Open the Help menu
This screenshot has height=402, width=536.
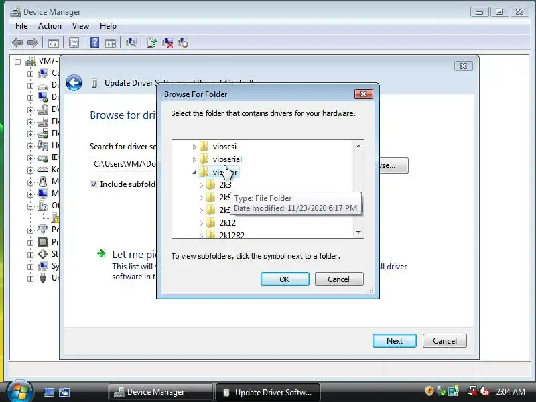tap(108, 26)
